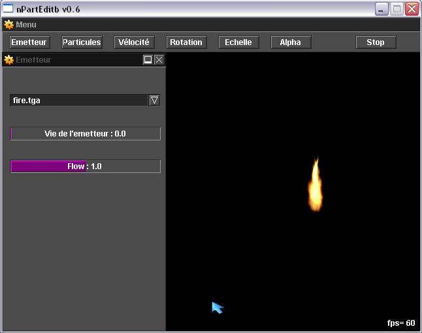422x333 pixels.
Task: Select the fire.tga combo box field
Action: point(85,101)
